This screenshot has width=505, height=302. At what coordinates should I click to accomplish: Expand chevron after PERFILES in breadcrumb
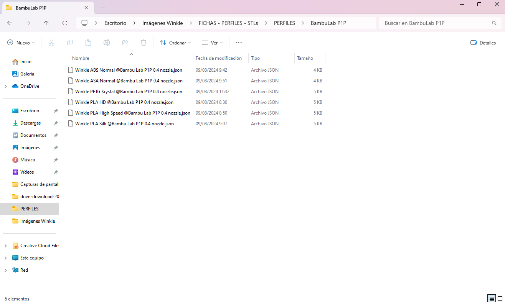(x=303, y=23)
